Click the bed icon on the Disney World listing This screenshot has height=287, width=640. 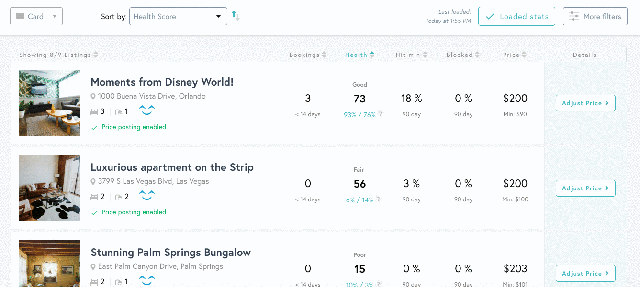[94, 111]
